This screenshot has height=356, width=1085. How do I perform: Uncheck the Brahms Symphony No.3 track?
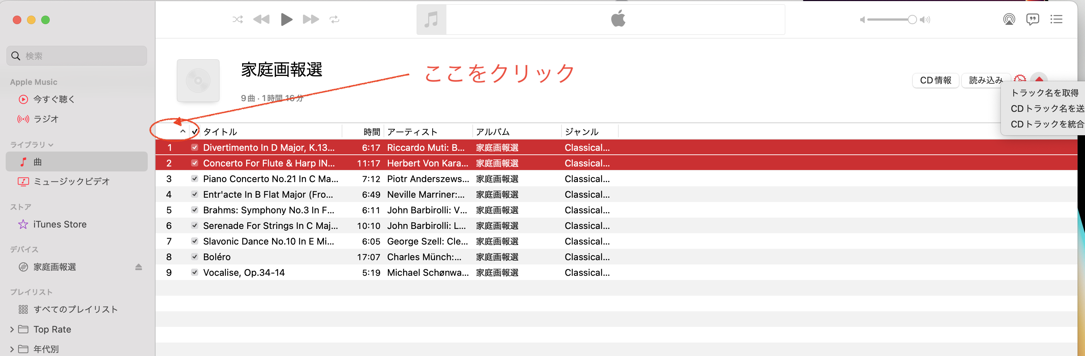point(195,209)
